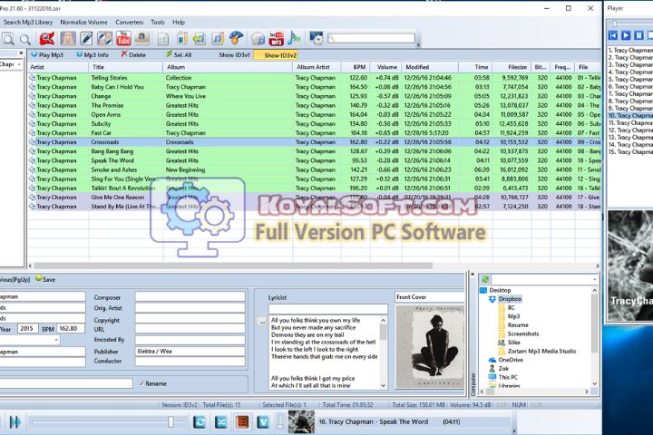
Task: Open the tag editor pen icon
Action: tap(86, 38)
